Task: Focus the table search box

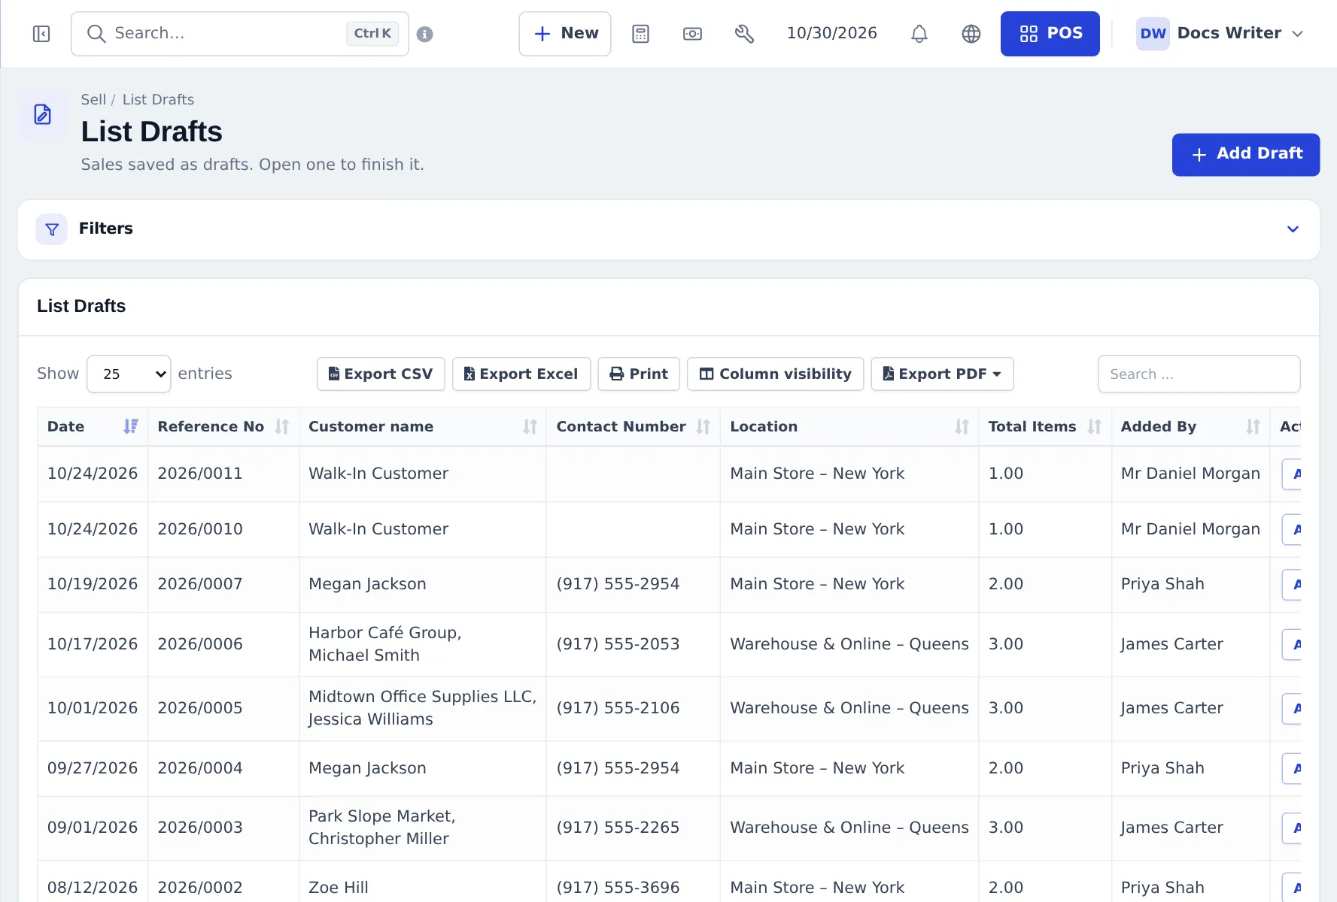Action: [1199, 374]
